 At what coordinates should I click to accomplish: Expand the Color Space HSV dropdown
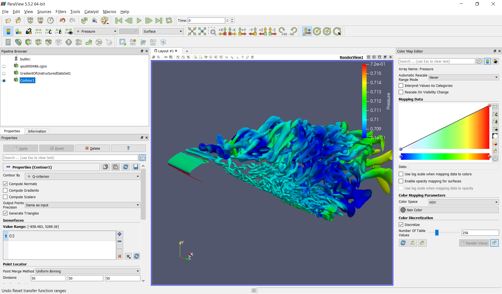point(463,202)
